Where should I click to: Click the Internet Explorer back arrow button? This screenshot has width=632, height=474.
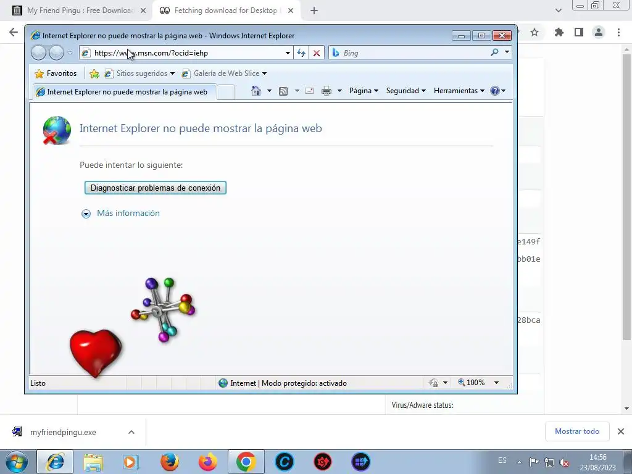pyautogui.click(x=39, y=53)
